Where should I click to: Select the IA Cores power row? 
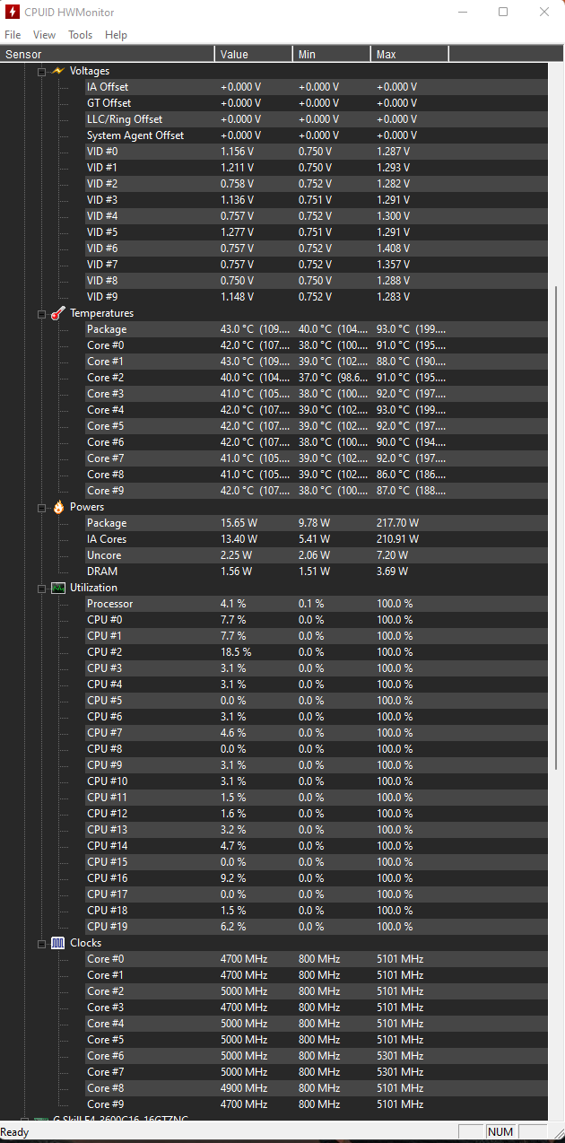(x=316, y=539)
